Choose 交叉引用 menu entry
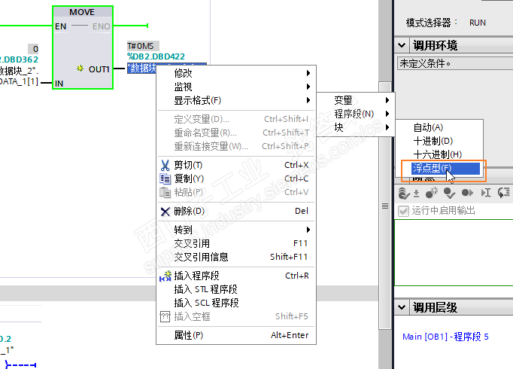This screenshot has width=513, height=369. point(236,243)
